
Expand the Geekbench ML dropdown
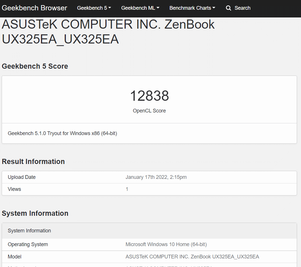[140, 8]
